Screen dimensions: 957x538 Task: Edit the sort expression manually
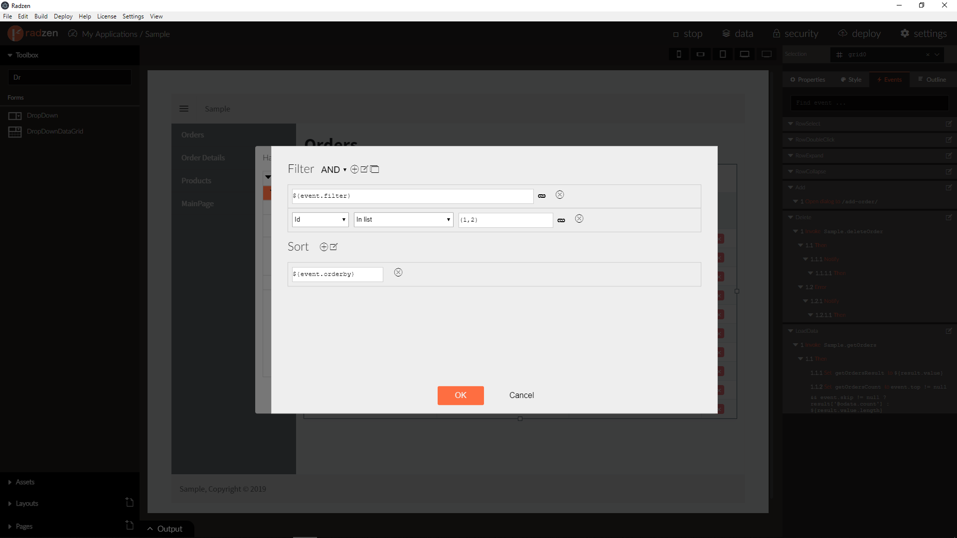(334, 247)
